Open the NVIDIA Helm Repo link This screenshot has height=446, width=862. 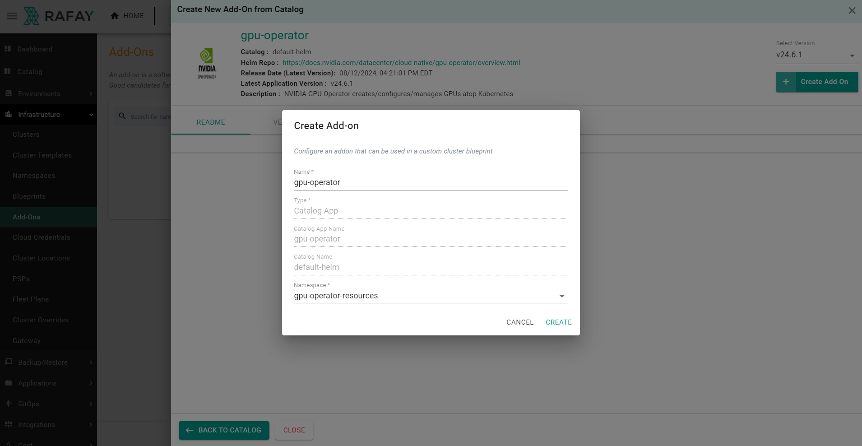coord(401,63)
